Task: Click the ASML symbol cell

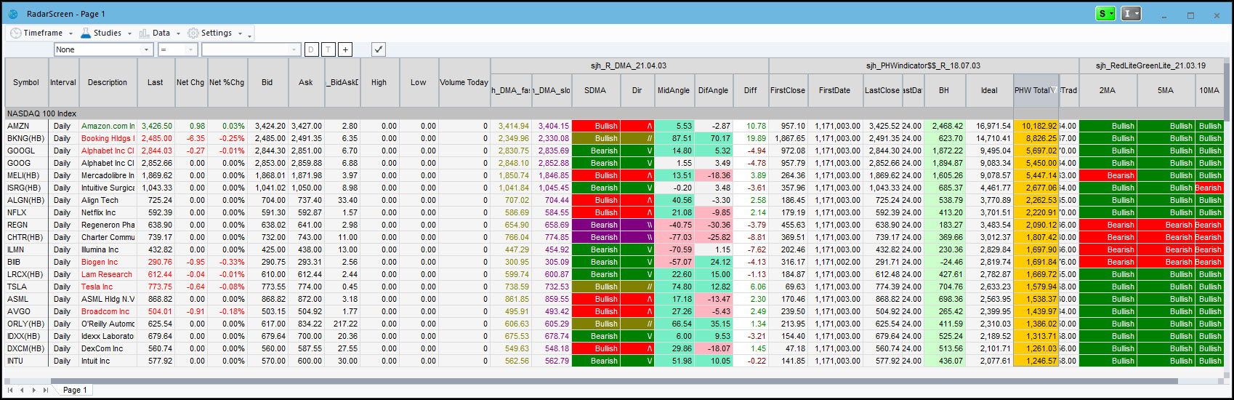Action: [26, 299]
